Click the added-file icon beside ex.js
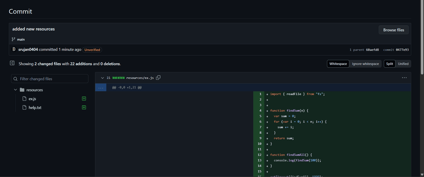 pos(84,99)
